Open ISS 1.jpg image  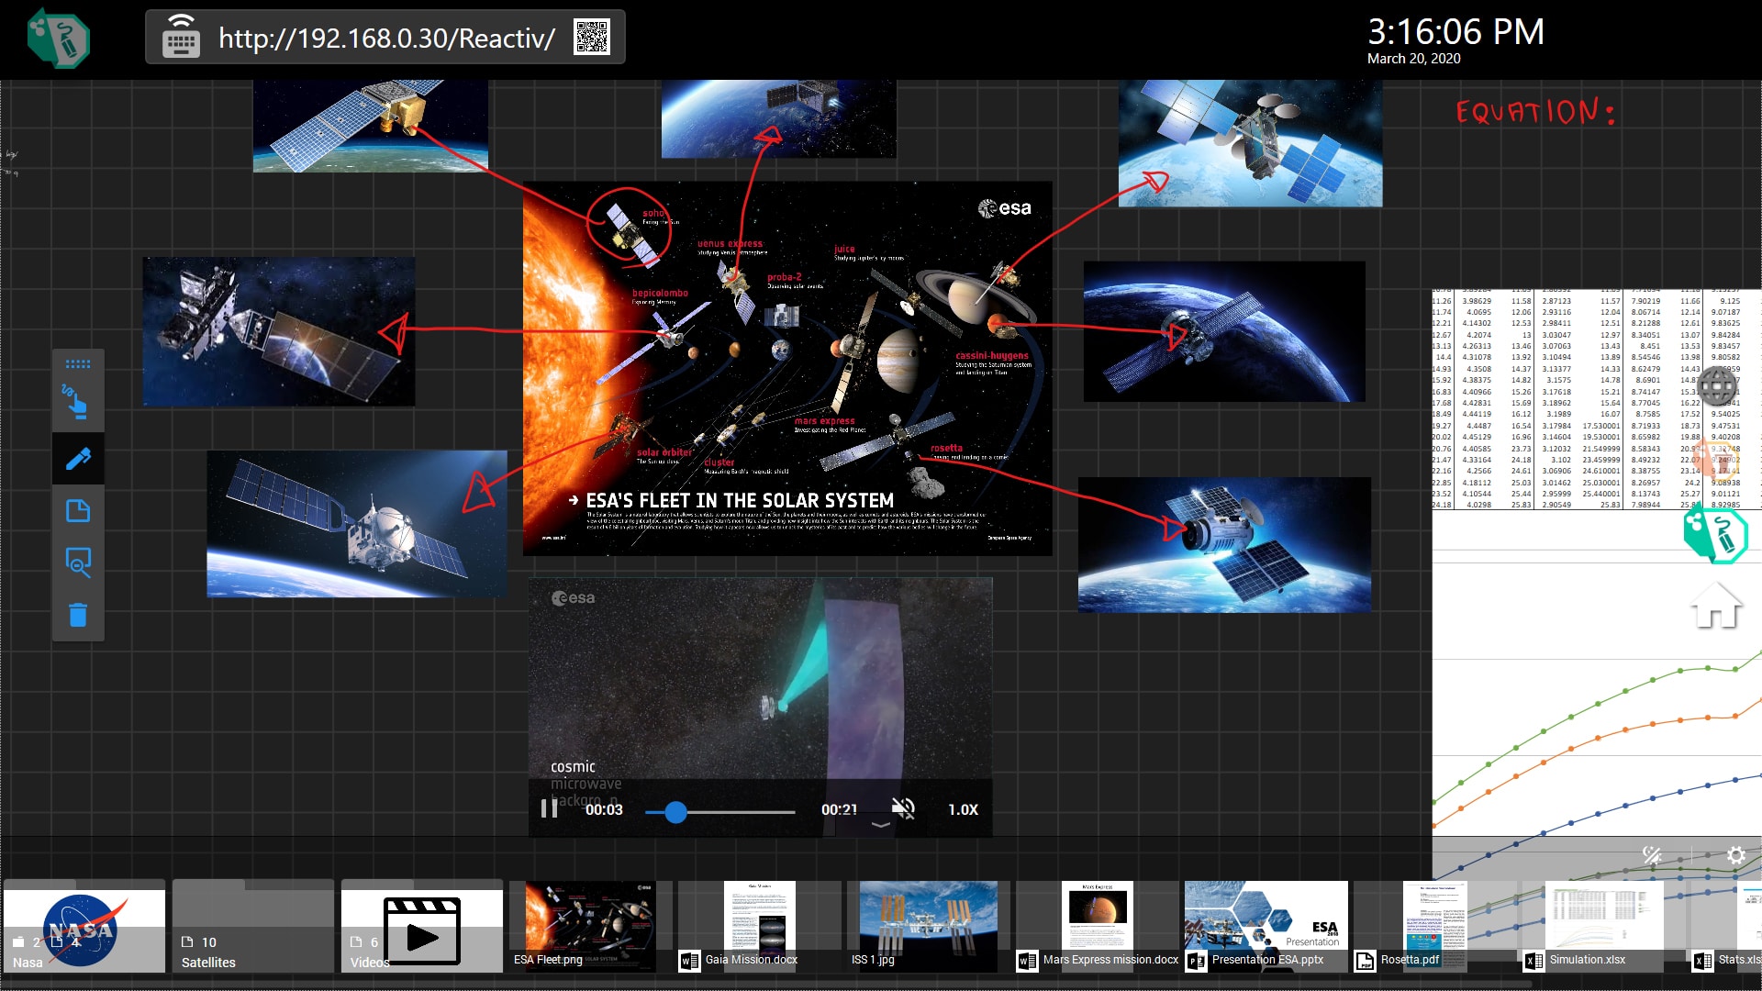tap(928, 927)
